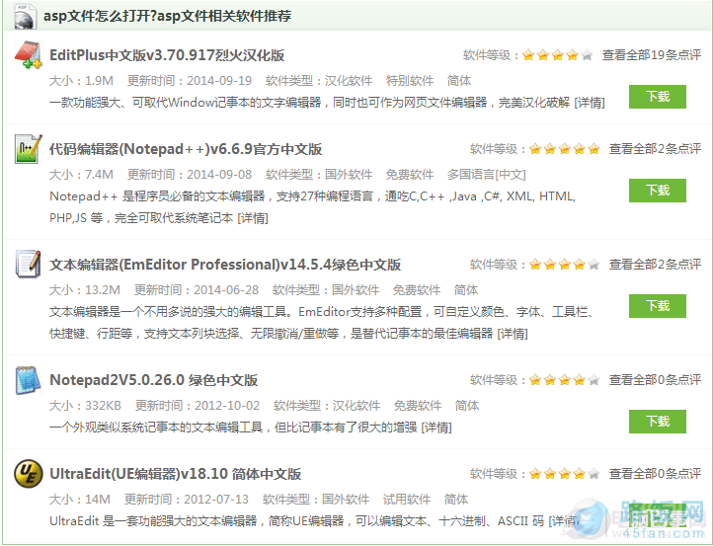The image size is (713, 546).
Task: Open UltraEdit(UE编辑器)v18.10 title link
Action: point(175,474)
